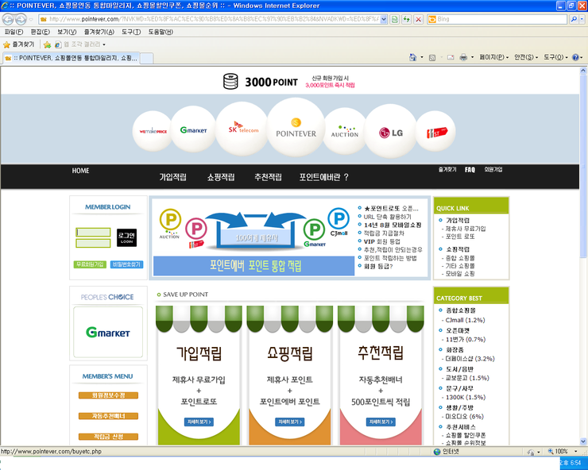
Task: Click the Auction logo bubble
Action: click(345, 131)
